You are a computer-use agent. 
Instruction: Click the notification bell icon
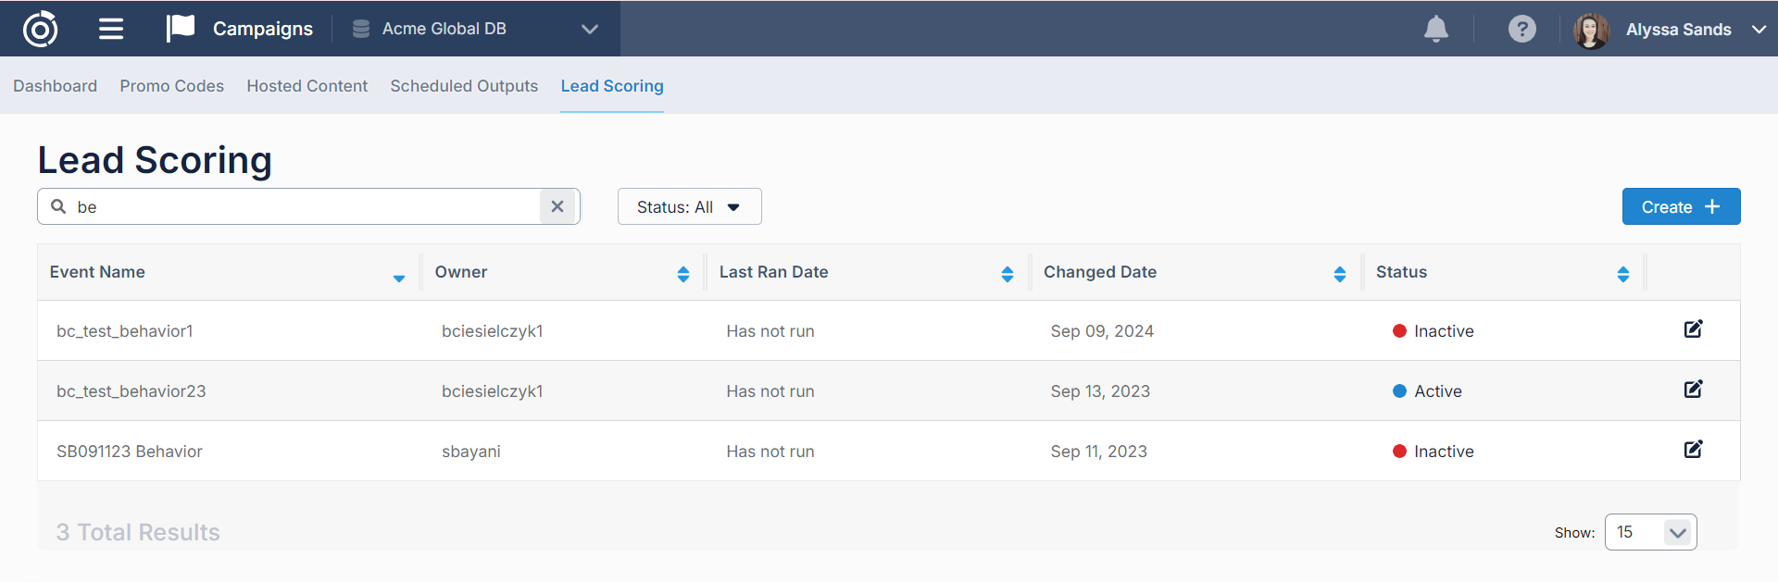tap(1435, 29)
